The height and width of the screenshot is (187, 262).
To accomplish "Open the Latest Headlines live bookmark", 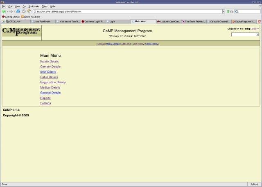I will coord(31,17).
